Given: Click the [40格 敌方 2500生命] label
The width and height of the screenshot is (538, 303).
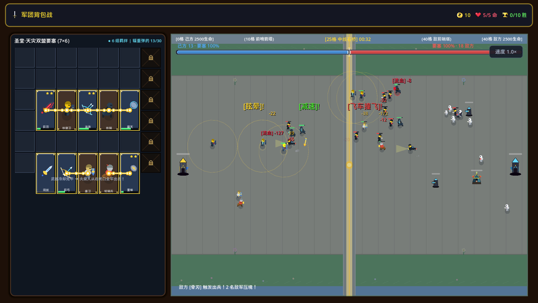Looking at the screenshot, I should [x=502, y=39].
